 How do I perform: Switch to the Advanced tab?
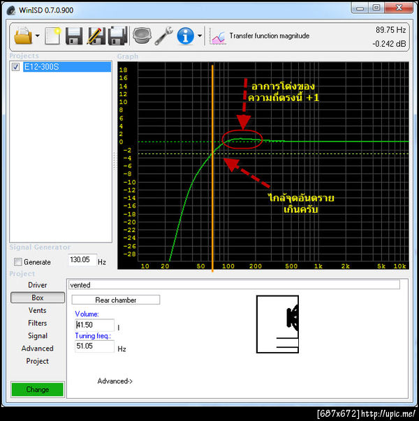38,349
